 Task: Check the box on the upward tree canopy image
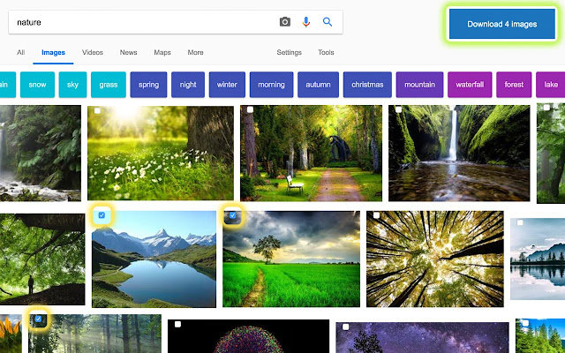coord(377,215)
